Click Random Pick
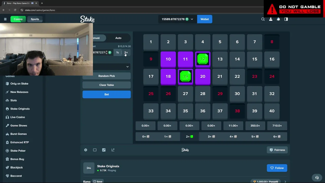This screenshot has height=183, width=325. [107, 76]
